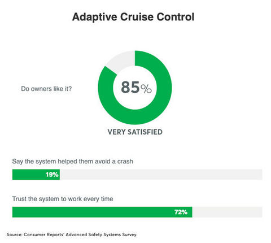Click the 19% value label
The width and height of the screenshot is (271, 243).
(x=52, y=175)
